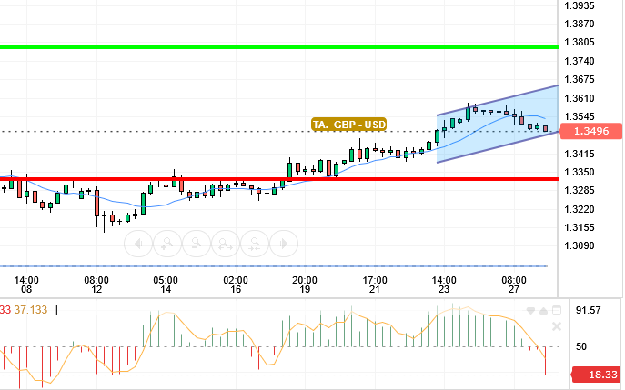Image resolution: width=625 pixels, height=390 pixels.
Task: Maximize the indicator pane
Action: coord(557,310)
